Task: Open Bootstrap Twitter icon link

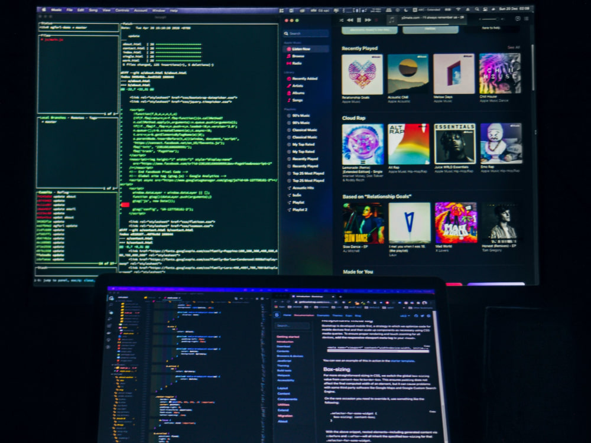Action: pos(422,315)
